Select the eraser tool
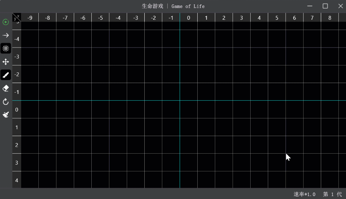The width and height of the screenshot is (346, 199). pos(6,88)
